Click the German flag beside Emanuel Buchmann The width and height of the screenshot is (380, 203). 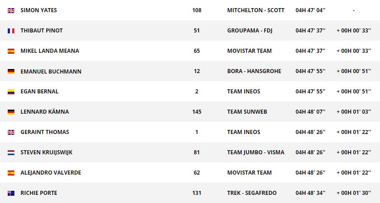[x=11, y=71]
